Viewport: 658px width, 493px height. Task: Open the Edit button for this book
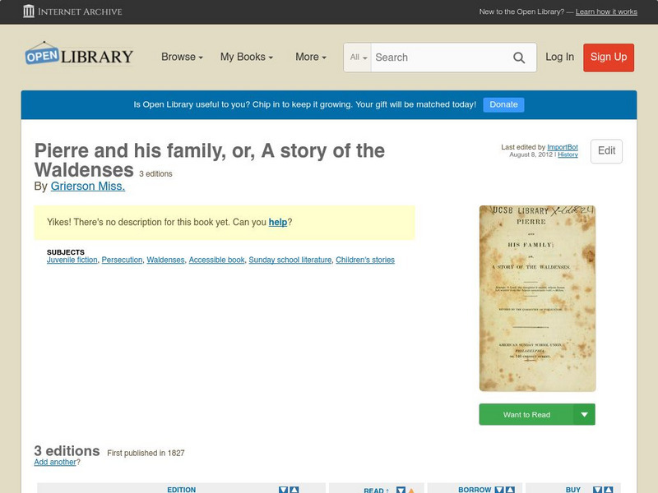tap(605, 151)
